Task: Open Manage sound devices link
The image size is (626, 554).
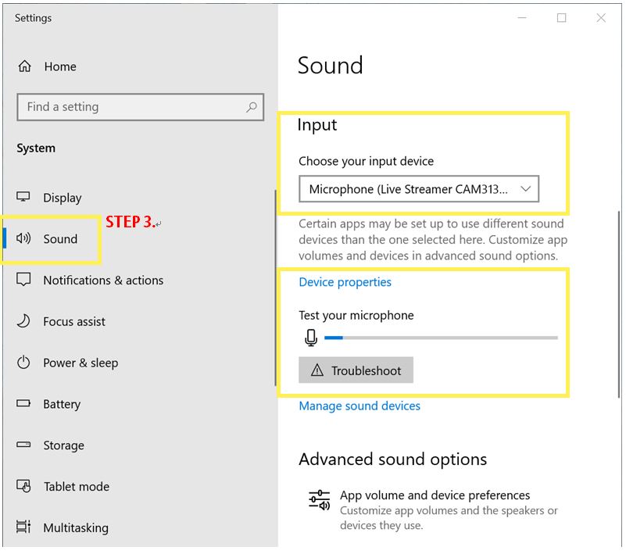Action: [360, 406]
